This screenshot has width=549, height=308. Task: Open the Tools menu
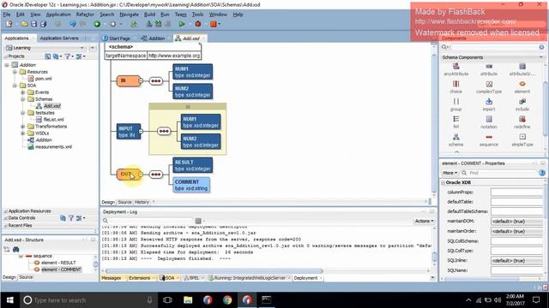tap(197, 15)
